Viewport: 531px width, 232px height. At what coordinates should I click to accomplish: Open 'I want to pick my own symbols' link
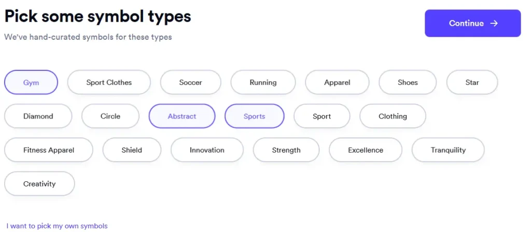[57, 226]
